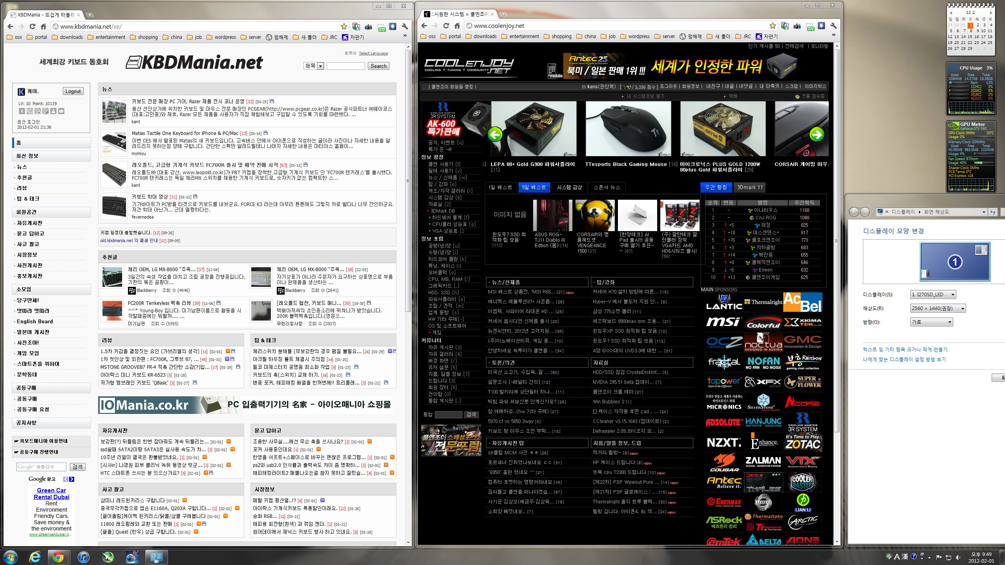Open Internet Explorer from the taskbar
The width and height of the screenshot is (1005, 565).
click(x=35, y=557)
